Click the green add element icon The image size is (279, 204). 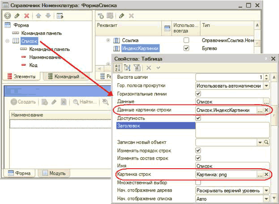pos(8,16)
